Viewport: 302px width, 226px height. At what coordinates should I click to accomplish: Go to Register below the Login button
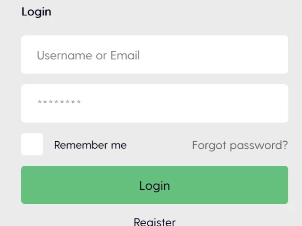pos(154,221)
